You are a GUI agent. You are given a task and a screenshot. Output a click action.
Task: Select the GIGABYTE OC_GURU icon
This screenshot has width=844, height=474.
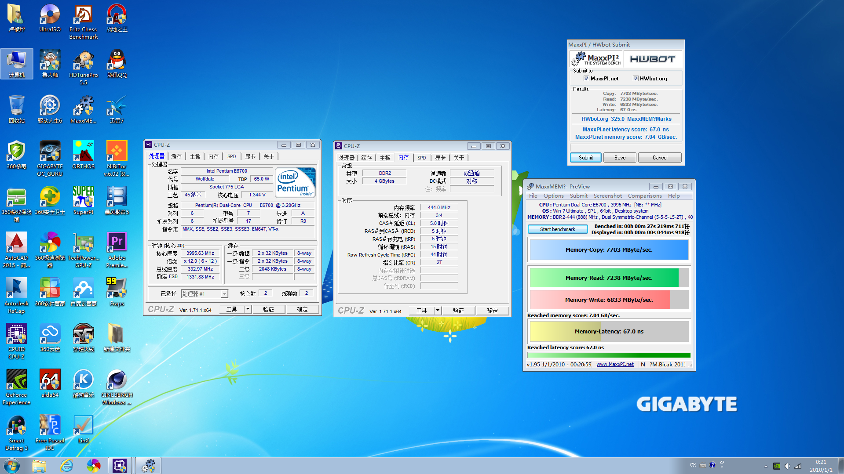pyautogui.click(x=50, y=159)
